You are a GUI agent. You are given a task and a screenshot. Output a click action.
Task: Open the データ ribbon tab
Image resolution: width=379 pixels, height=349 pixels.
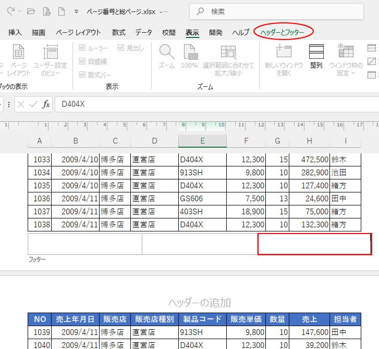143,32
